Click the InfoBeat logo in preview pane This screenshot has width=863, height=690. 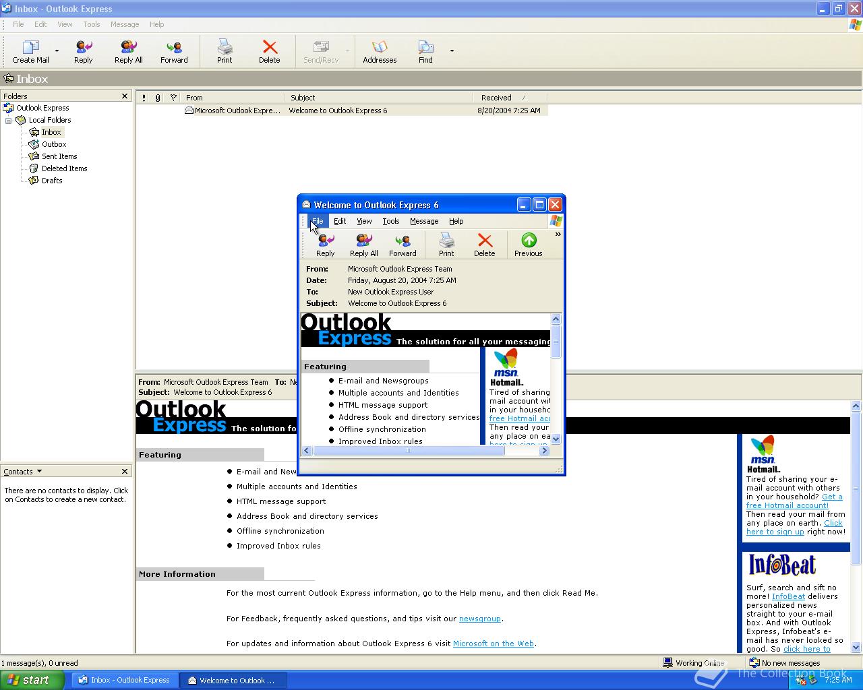(782, 565)
